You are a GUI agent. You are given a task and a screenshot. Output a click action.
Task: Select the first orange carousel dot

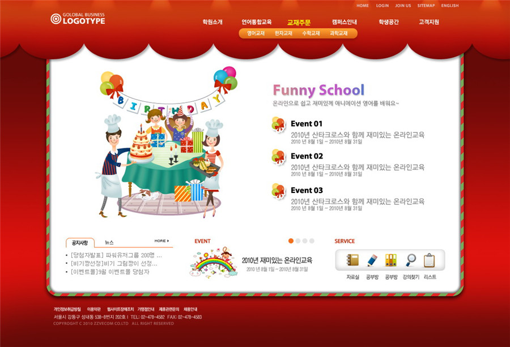[291, 241]
